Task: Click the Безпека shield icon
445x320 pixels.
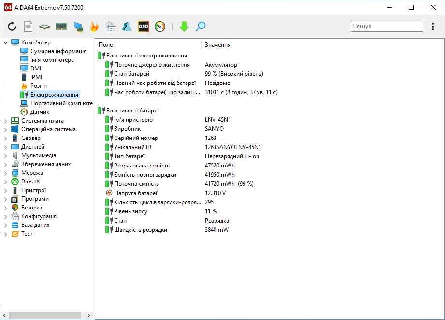Action: click(15, 208)
